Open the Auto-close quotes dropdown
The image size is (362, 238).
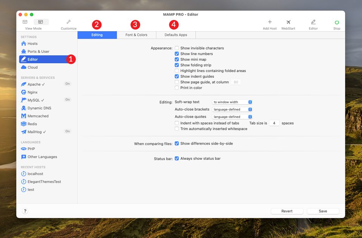[x=232, y=116]
